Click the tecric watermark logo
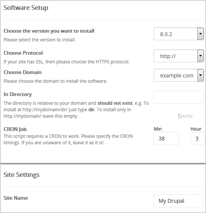This screenshot has height=213, width=206. pos(185,116)
